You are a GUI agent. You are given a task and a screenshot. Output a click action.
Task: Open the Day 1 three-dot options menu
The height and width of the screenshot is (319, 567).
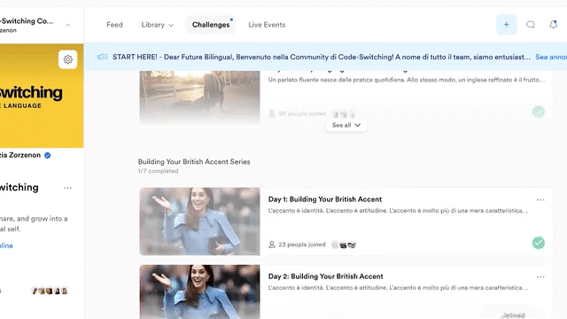[540, 199]
